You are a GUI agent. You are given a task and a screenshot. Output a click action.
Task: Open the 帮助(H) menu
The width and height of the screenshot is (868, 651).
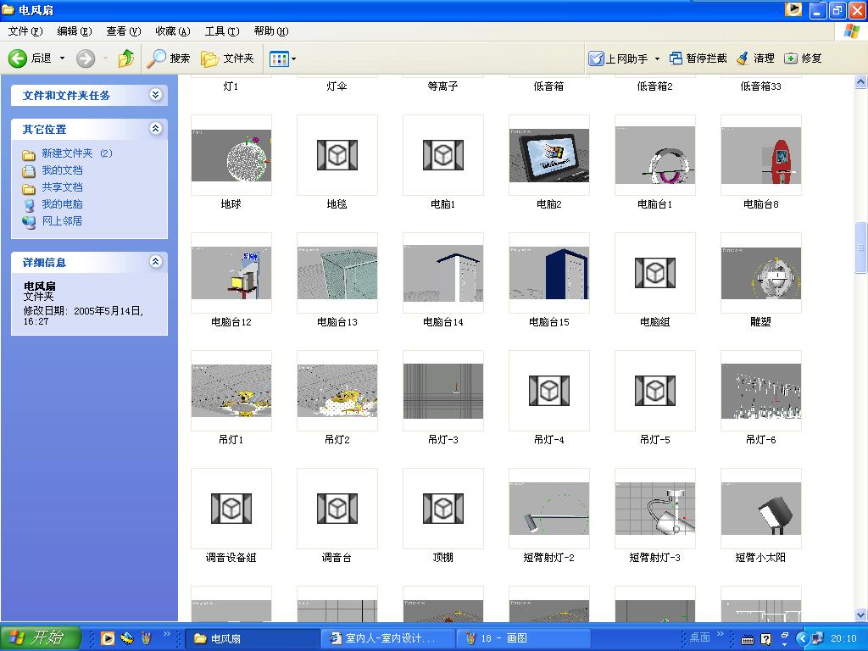(x=271, y=31)
